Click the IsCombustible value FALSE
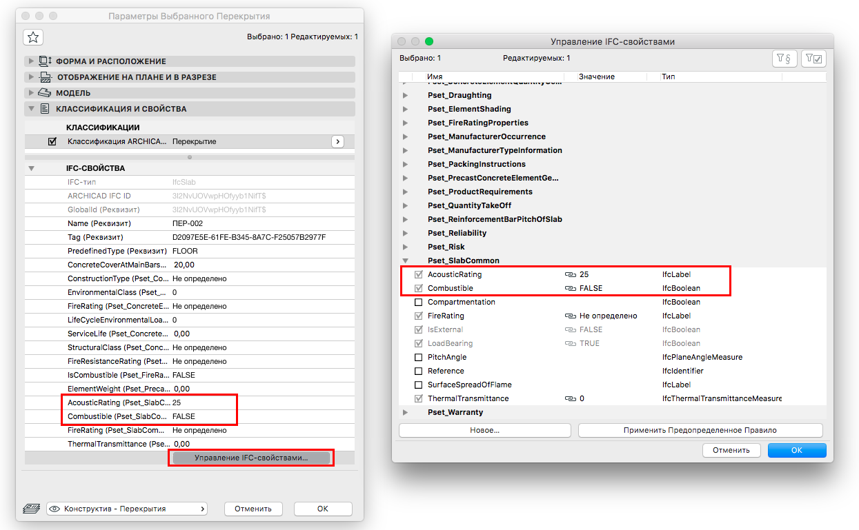This screenshot has height=530, width=859. [184, 375]
